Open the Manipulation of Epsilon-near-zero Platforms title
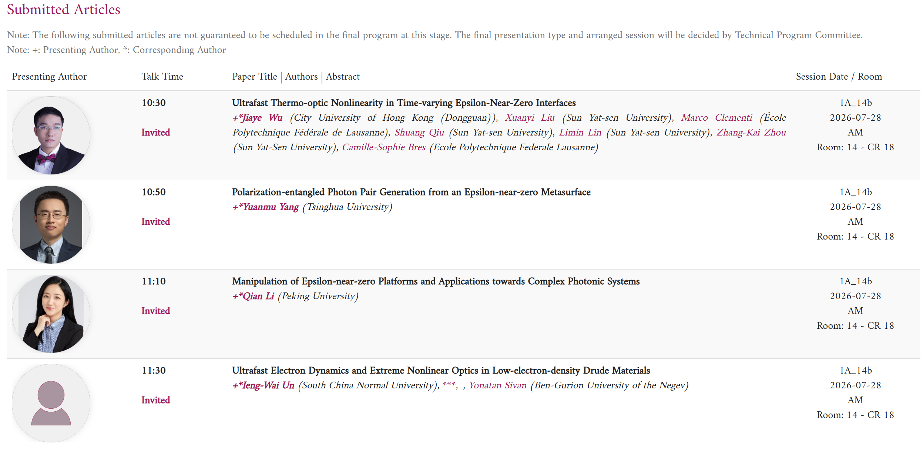The image size is (923, 455). pyautogui.click(x=436, y=281)
